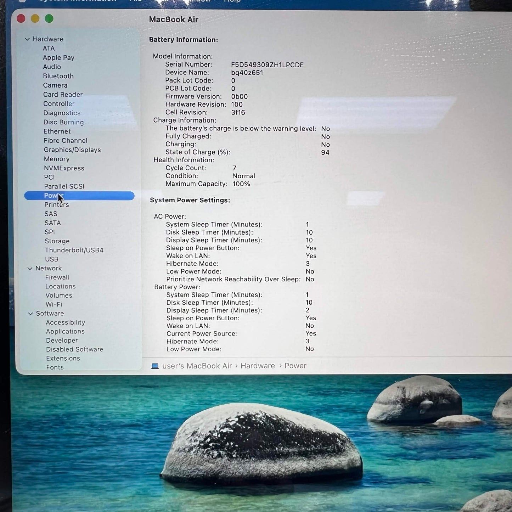Select Locations under Network
The width and height of the screenshot is (512, 512).
coord(60,286)
